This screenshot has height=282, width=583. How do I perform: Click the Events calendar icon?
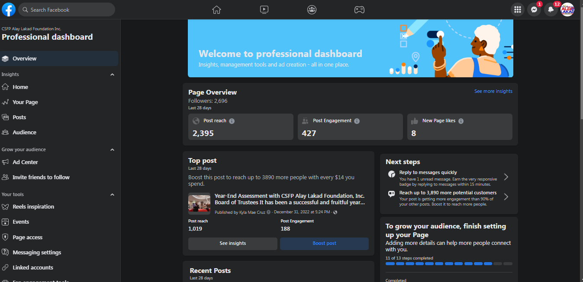pos(5,222)
